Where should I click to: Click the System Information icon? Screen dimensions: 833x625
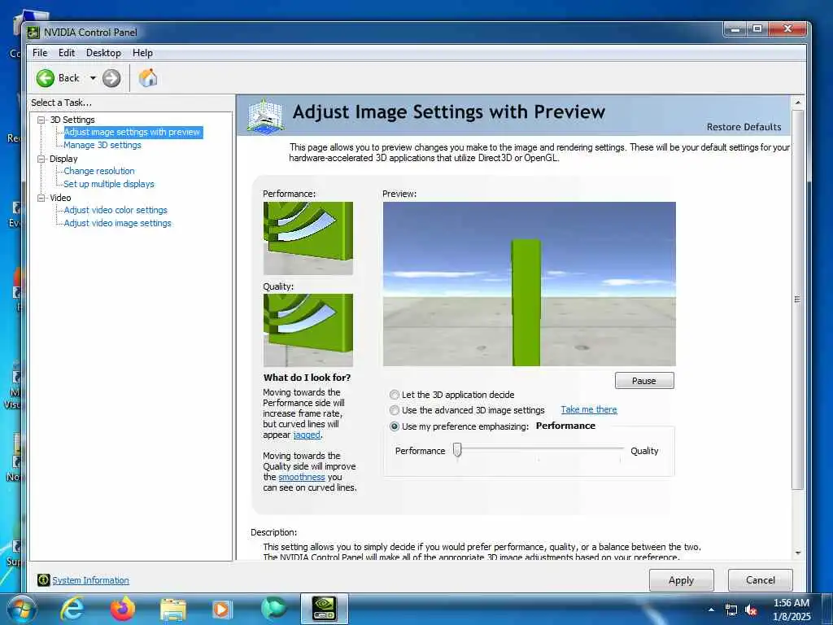click(44, 579)
